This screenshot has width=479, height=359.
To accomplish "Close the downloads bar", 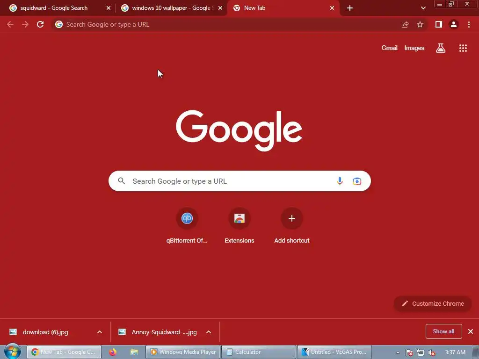I will [471, 331].
